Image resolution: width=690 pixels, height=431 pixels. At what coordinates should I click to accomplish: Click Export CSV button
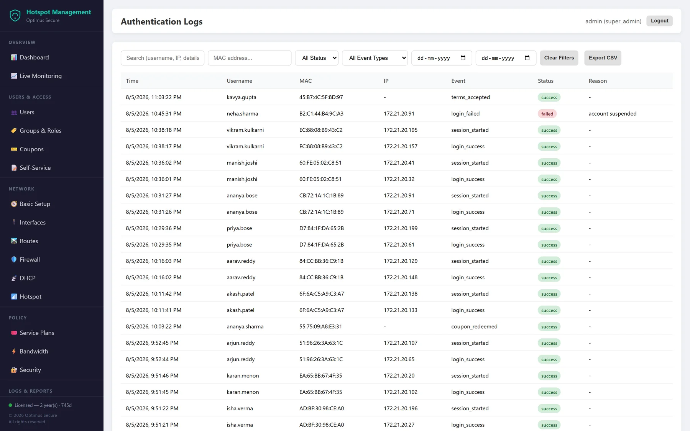pyautogui.click(x=603, y=58)
